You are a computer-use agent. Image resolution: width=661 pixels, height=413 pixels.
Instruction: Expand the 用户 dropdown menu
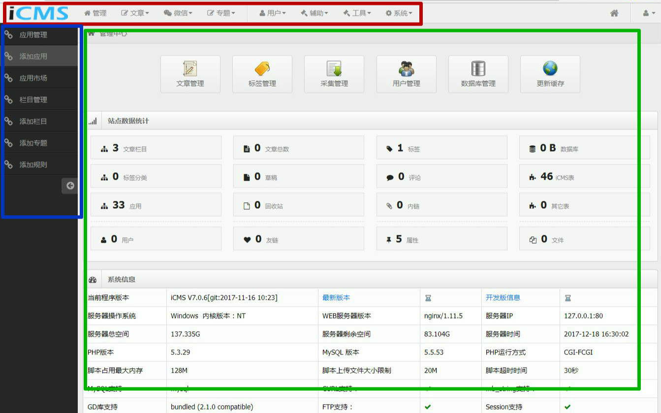point(272,13)
